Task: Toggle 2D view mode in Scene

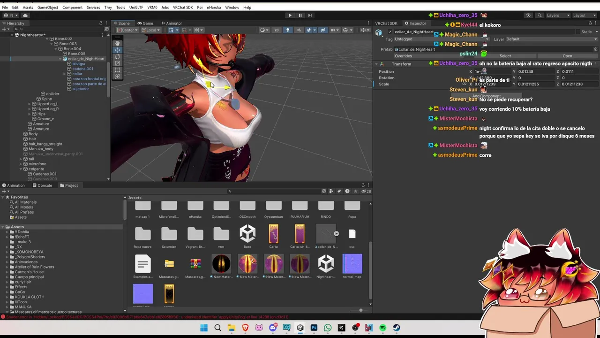Action: (276, 30)
